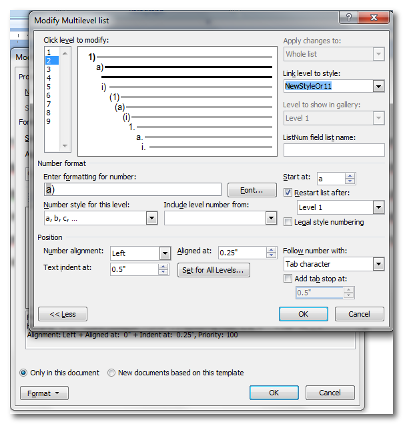Open the Restart list after Level 1 dropdown
This screenshot has width=403, height=424.
coord(378,207)
